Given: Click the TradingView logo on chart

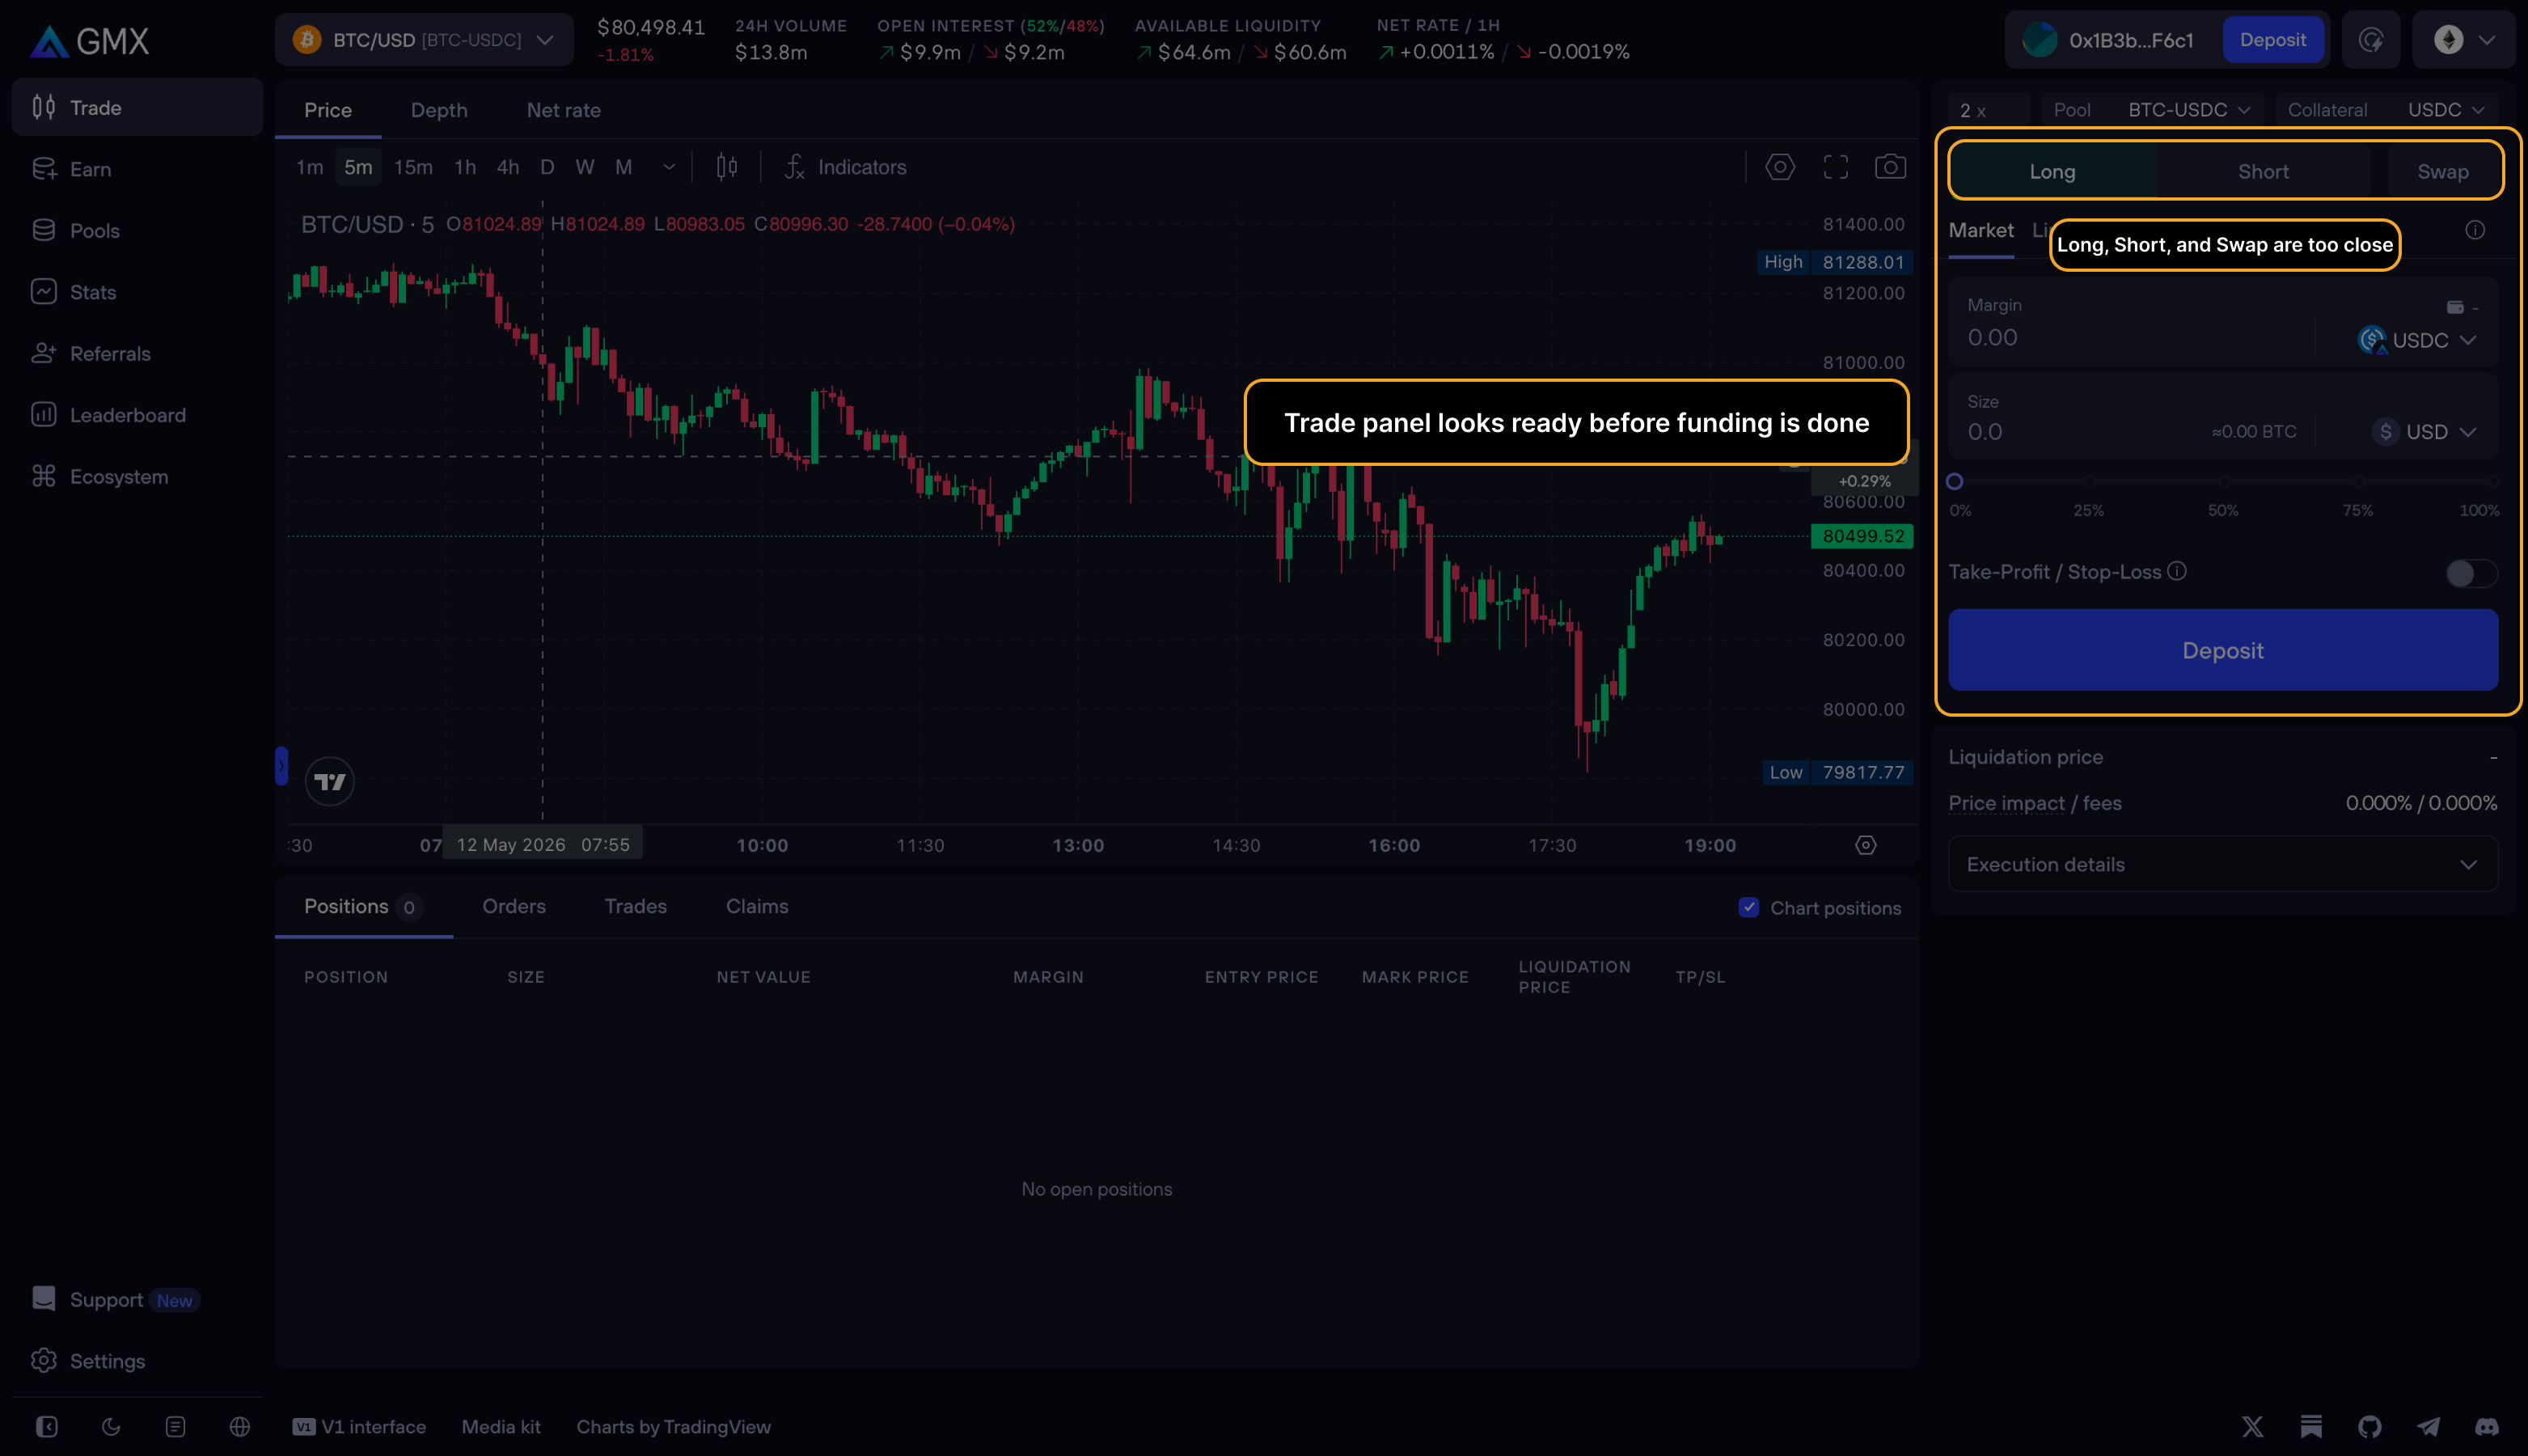Looking at the screenshot, I should click(329, 781).
